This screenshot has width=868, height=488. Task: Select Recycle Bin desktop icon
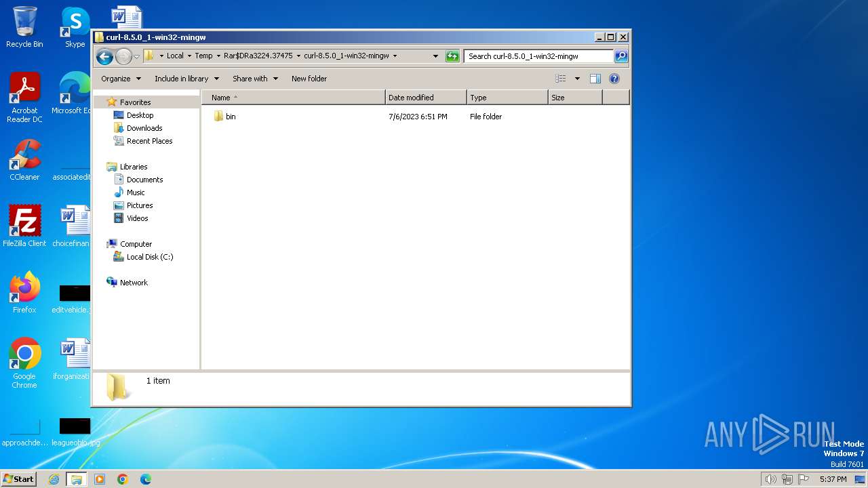[x=24, y=27]
